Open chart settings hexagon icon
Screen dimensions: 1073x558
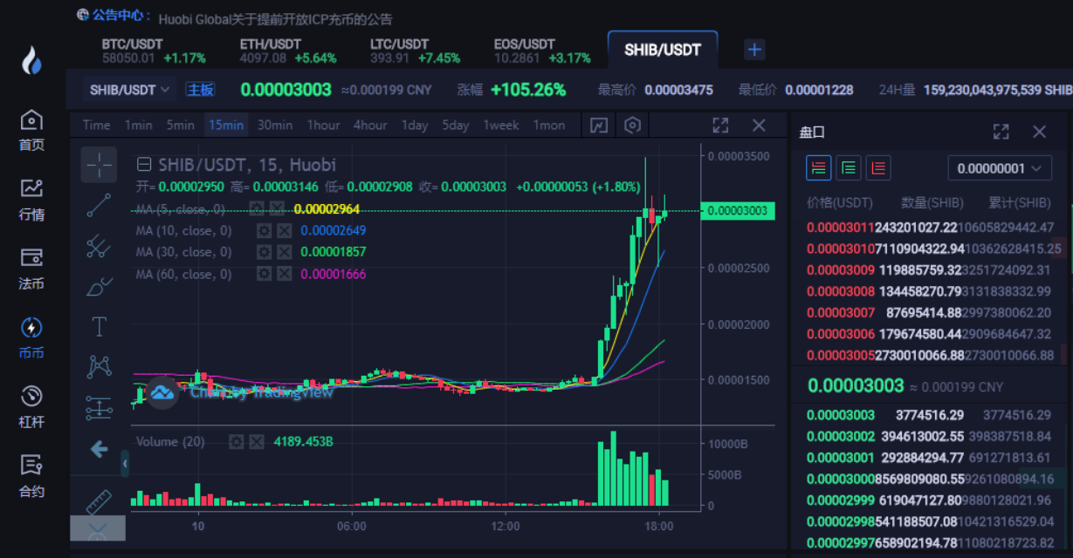[x=633, y=126]
